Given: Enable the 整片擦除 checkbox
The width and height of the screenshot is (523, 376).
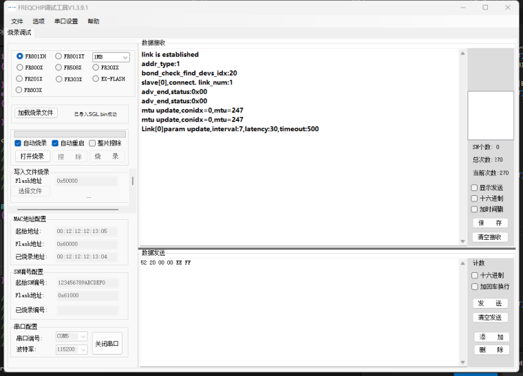Looking at the screenshot, I should click(x=92, y=143).
